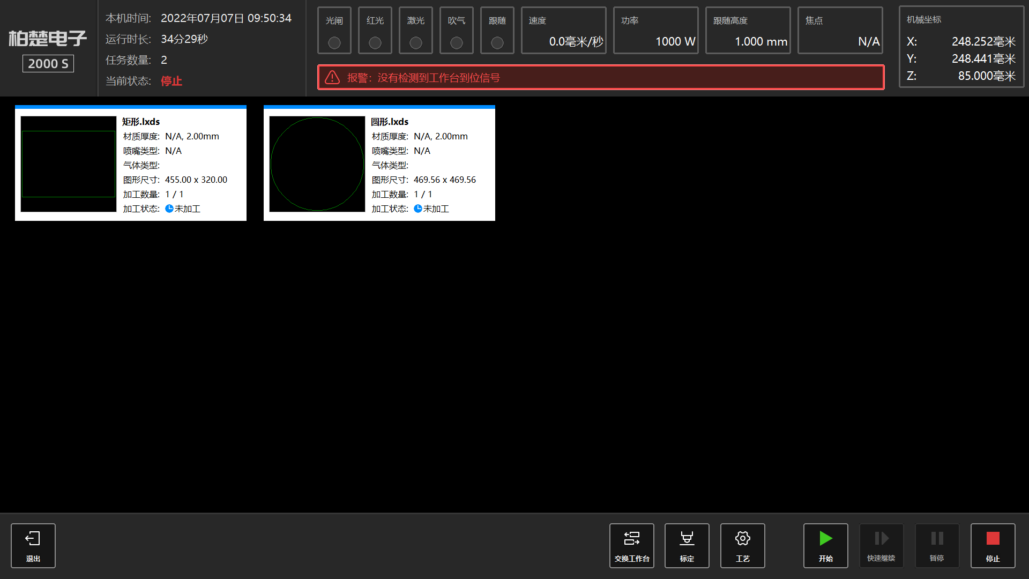The image size is (1029, 579).
Task: Open the 标定 calibration tool
Action: point(687,545)
